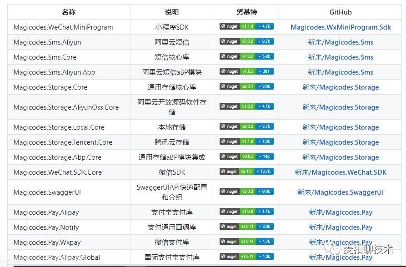
Task: Open the 新来/Magicodes.WeChat.SDK link
Action: point(341,172)
